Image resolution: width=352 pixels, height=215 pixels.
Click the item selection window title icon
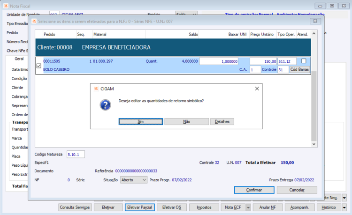coord(34,21)
